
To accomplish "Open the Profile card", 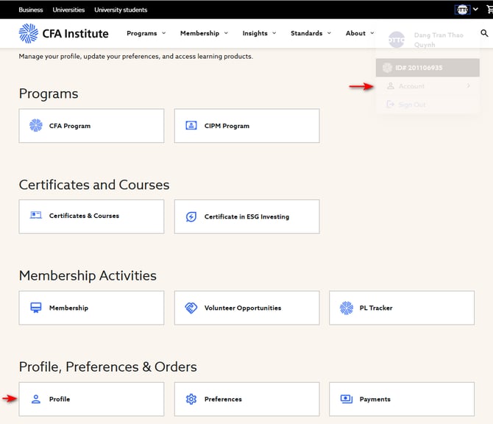I will tap(91, 399).
